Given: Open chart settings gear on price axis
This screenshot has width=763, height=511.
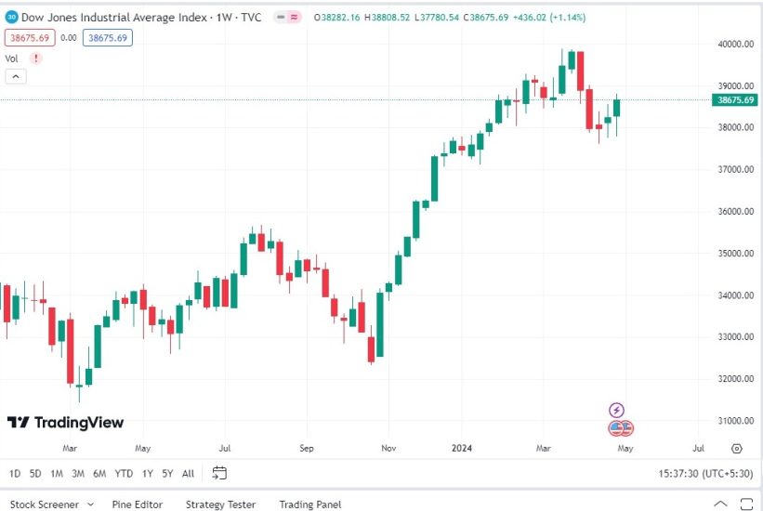Looking at the screenshot, I should [736, 448].
